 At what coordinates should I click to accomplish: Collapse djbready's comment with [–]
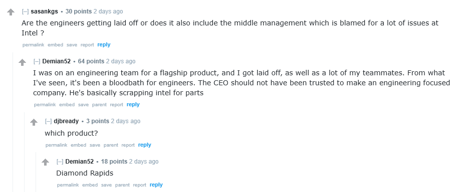click(48, 121)
